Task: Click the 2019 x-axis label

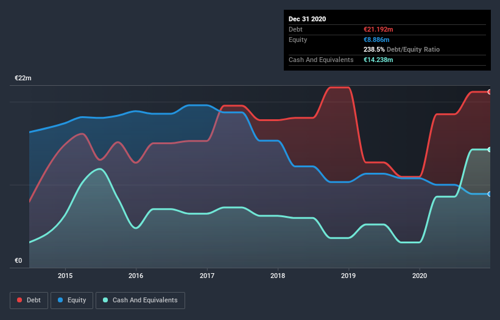Action: pyautogui.click(x=348, y=276)
